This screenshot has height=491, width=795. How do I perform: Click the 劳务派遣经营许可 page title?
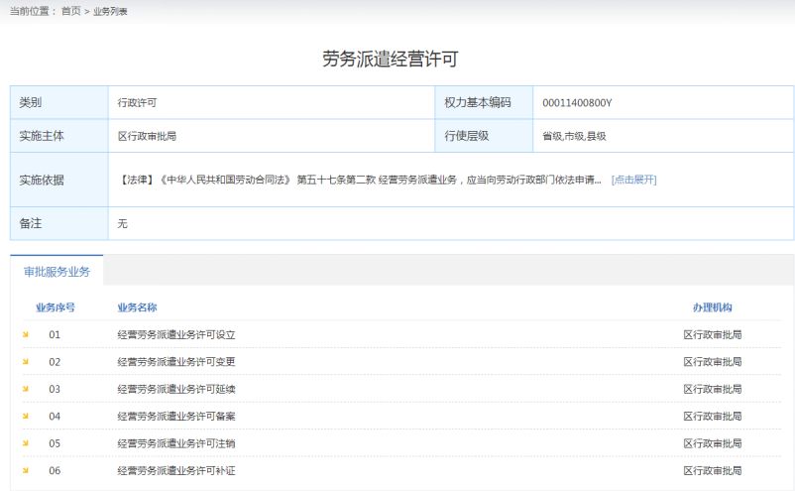tap(391, 59)
